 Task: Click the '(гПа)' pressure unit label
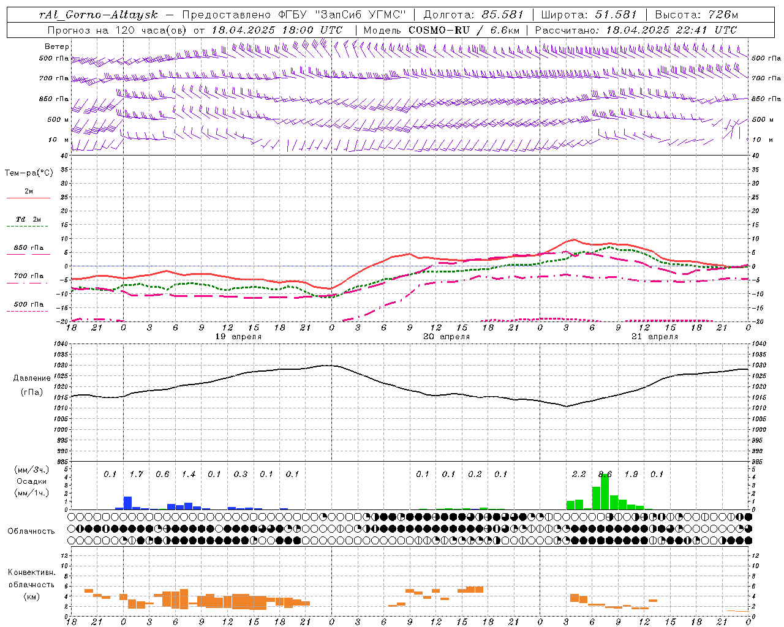click(32, 392)
